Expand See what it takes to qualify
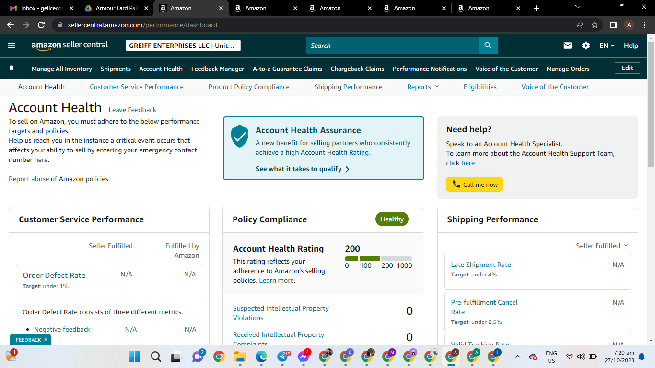Screen dimensions: 655x368 [303, 169]
